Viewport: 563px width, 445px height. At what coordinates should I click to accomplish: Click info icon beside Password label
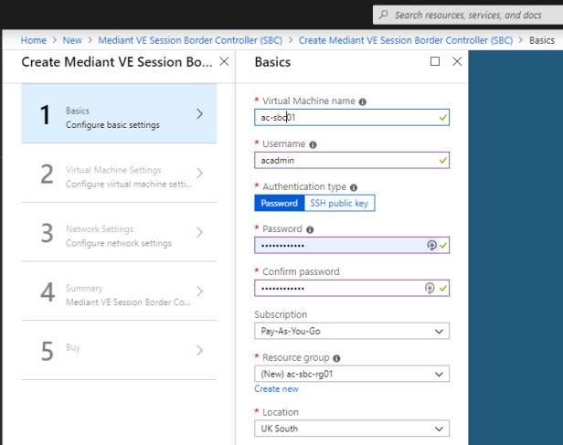311,230
